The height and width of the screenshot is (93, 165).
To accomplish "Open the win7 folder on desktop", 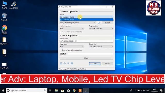I will point(4,53).
